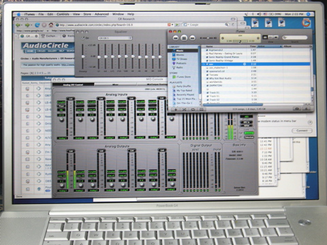Screen dimensions: 327x245
Task: Open the Window menu
Action: tap(118, 14)
